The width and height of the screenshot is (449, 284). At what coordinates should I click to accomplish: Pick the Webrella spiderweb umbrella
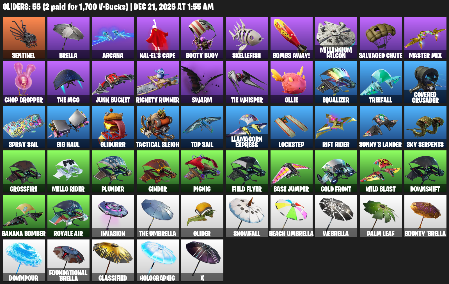coord(336,216)
